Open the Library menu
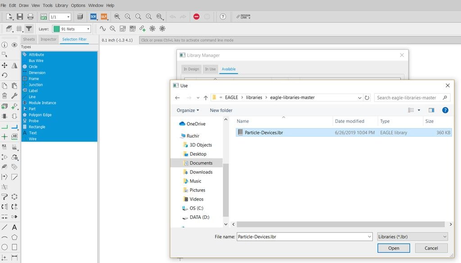Viewport: 461px width, 263px height. [x=62, y=5]
